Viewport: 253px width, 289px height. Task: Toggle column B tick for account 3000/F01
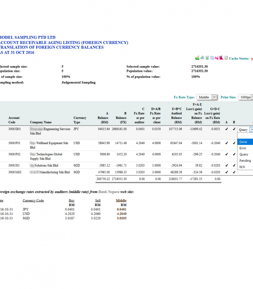[x=234, y=143]
